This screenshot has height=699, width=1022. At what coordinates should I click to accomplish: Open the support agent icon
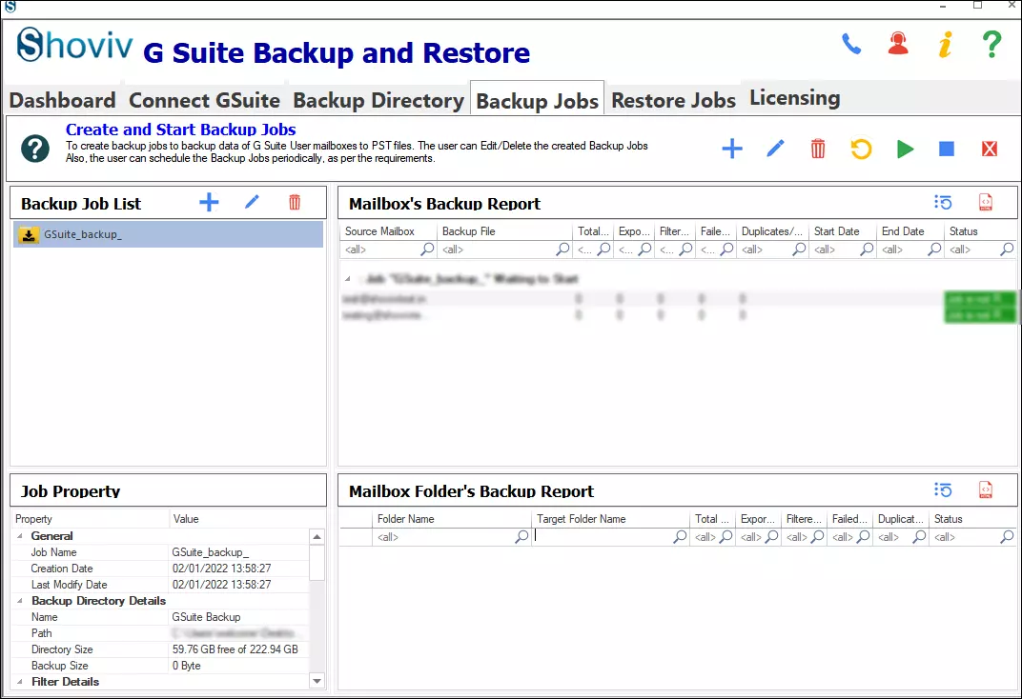click(x=898, y=44)
